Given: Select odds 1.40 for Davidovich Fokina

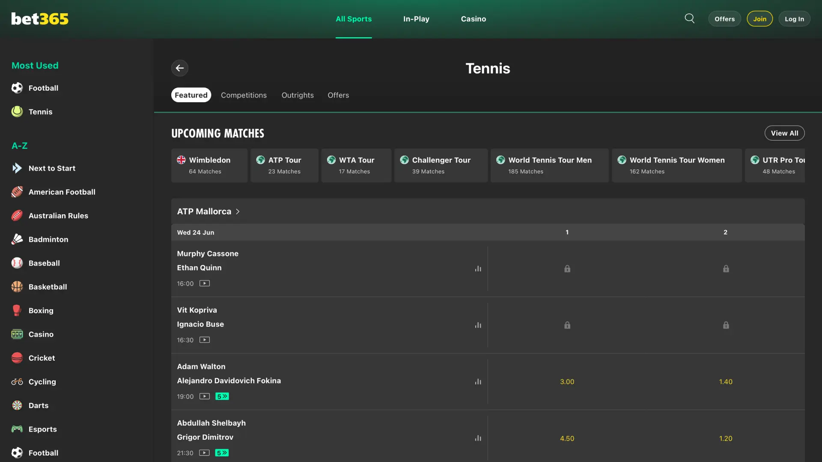Looking at the screenshot, I should [726, 382].
